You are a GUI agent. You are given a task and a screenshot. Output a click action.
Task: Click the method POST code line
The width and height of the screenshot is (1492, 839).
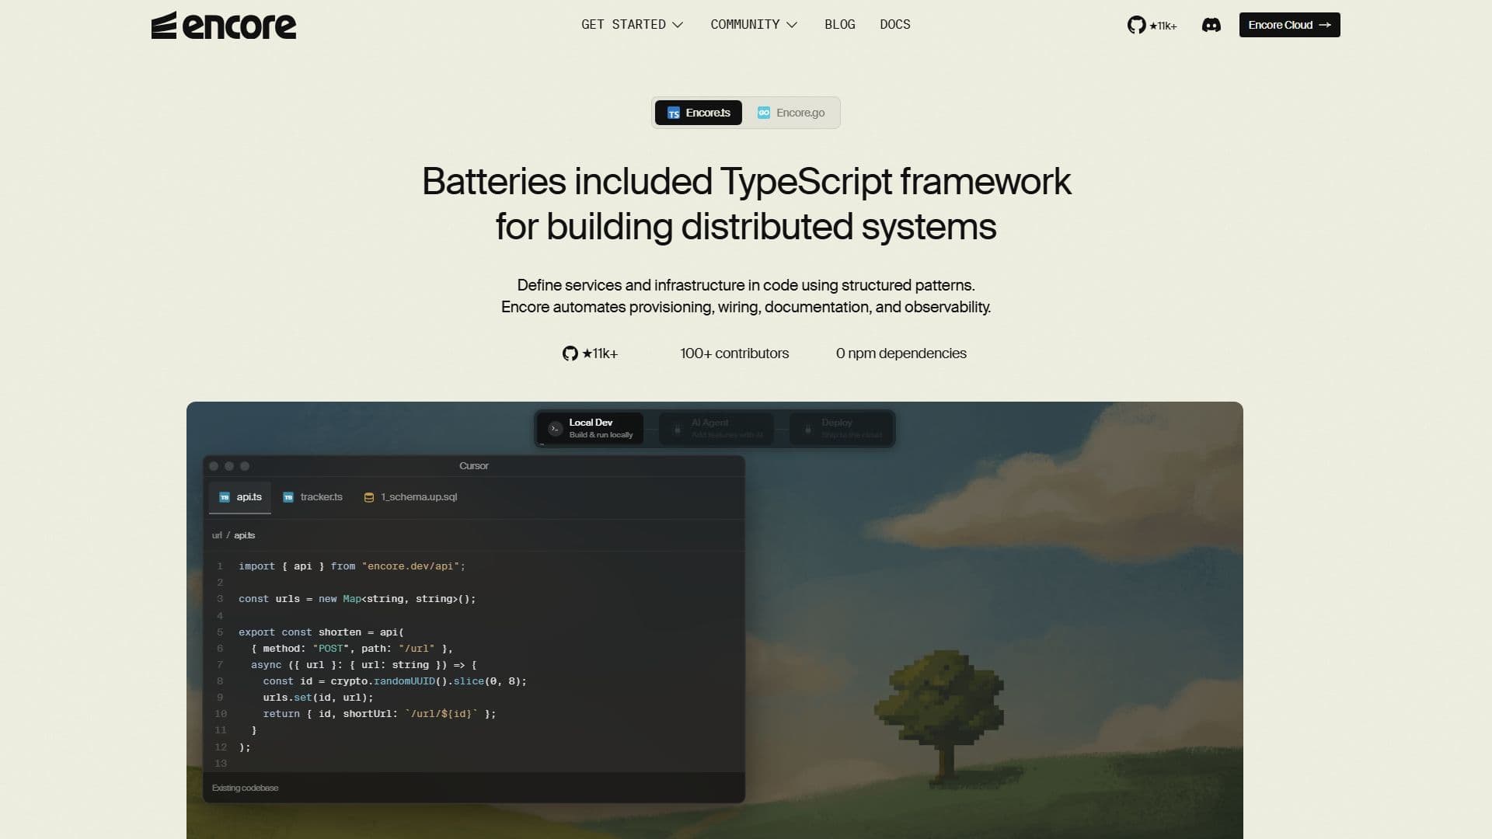[352, 649]
